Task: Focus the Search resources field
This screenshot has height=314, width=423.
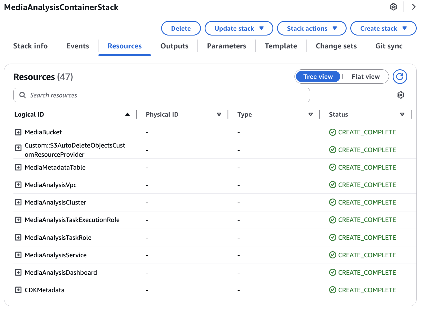Action: 162,95
